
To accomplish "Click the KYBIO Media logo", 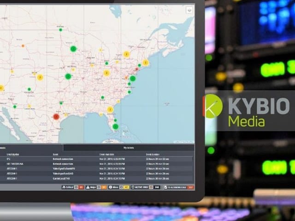I will [x=248, y=111].
